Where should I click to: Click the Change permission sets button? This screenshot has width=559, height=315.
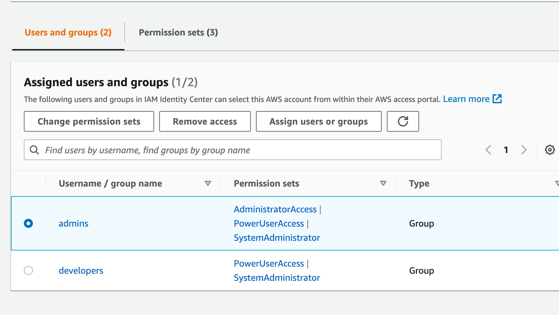tap(89, 121)
